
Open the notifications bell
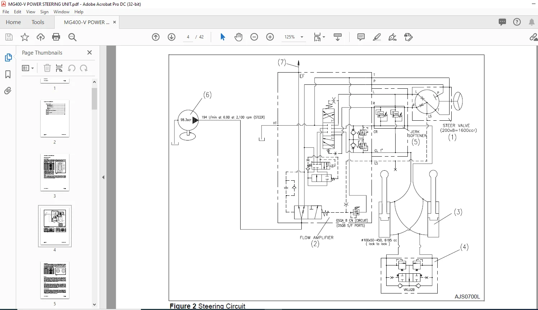tap(532, 22)
